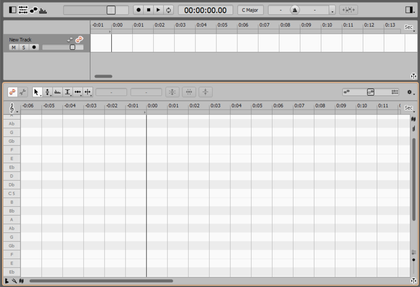
Task: Select the main arrow tool
Action: click(37, 92)
